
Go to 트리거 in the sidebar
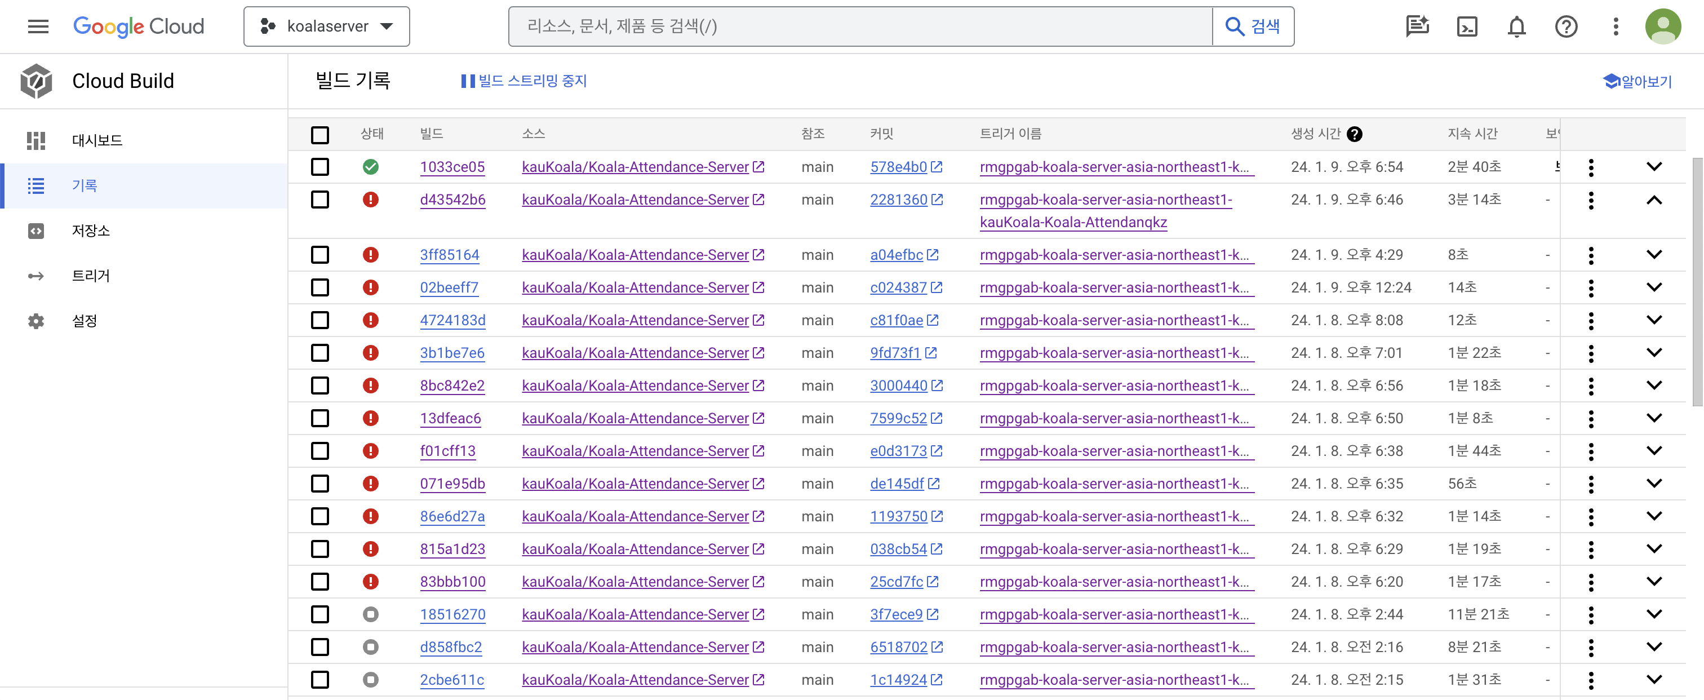pos(91,276)
